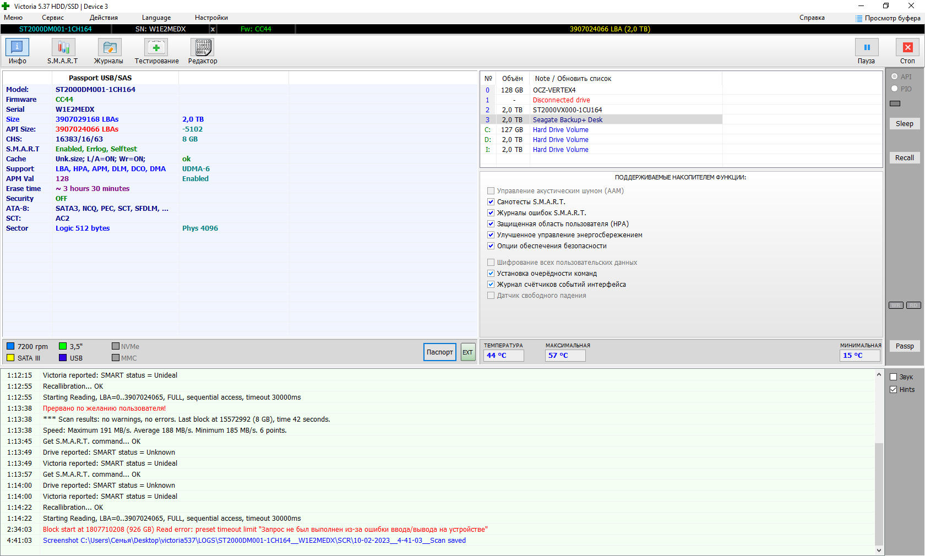
Task: Open the Инфо panel
Action: tap(17, 47)
